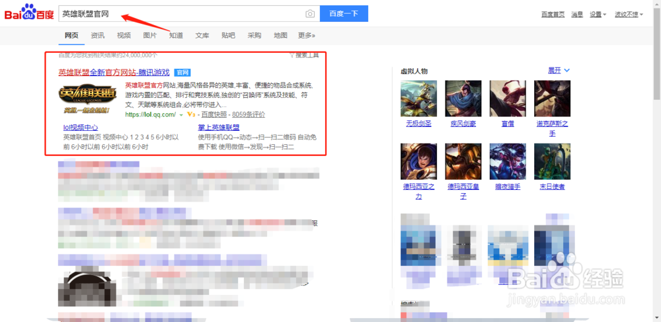This screenshot has height=322, width=661.
Task: Switch to the 贴吧 tab
Action: point(228,36)
